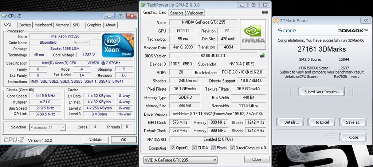The image size is (373, 167).
Task: Click the Multiplier value x 21.0
Action: tap(45, 102)
